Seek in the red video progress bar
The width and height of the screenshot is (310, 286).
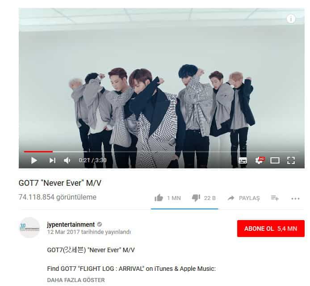click(x=161, y=151)
